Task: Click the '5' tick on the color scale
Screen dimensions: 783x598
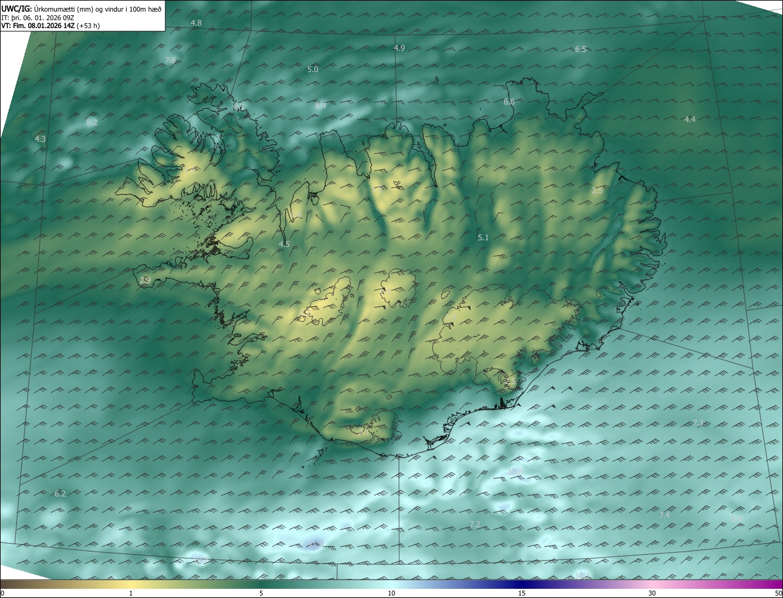Action: pyautogui.click(x=261, y=594)
